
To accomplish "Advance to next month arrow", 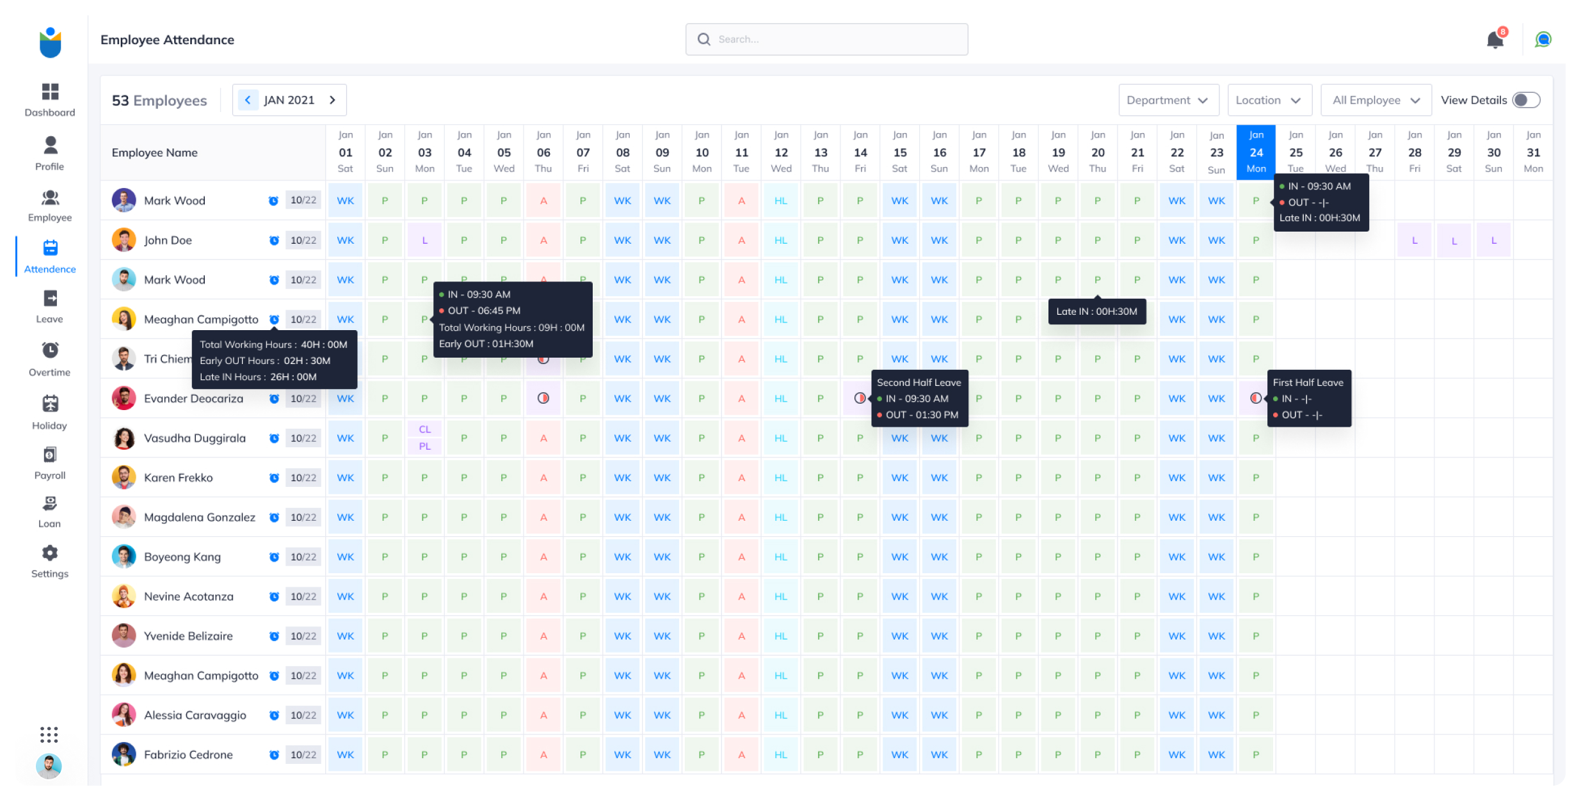I will (332, 100).
